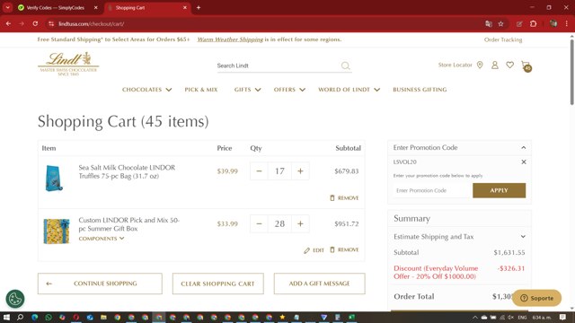
Task: Open the Soporte help button
Action: click(x=537, y=298)
